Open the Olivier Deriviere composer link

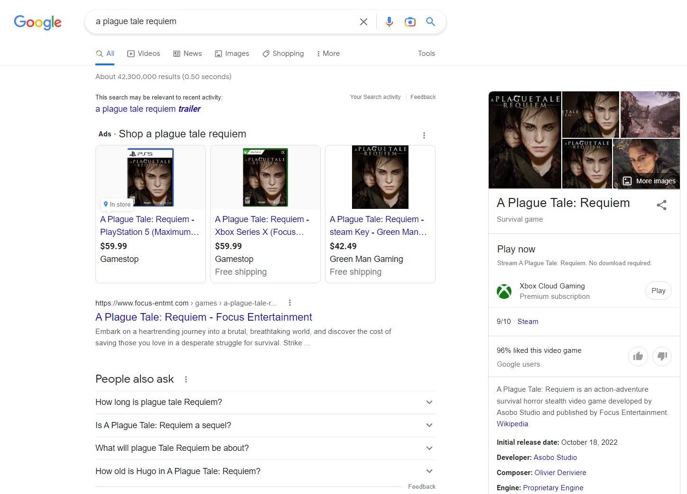click(560, 473)
